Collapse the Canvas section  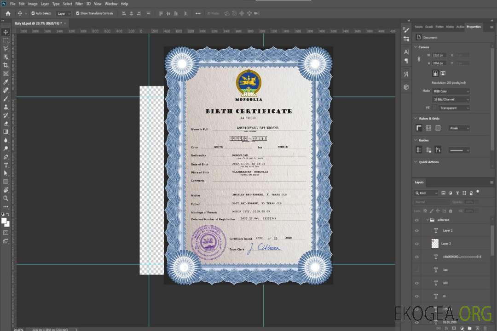point(416,47)
